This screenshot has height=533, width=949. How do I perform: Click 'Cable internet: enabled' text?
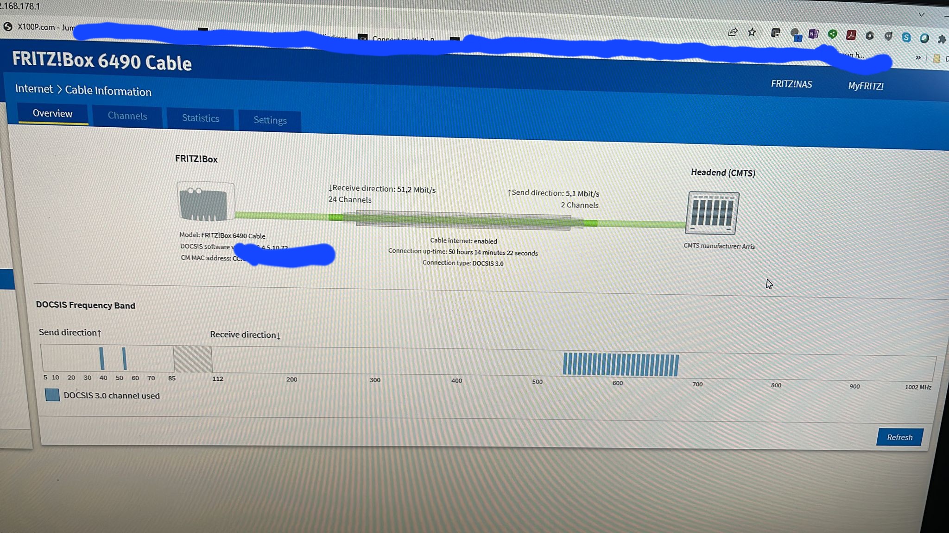463,241
